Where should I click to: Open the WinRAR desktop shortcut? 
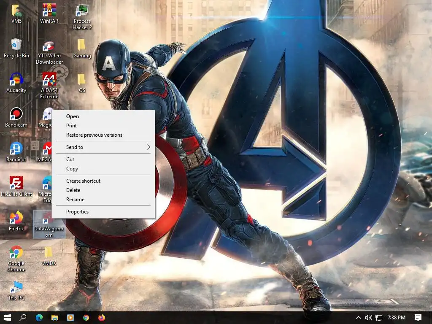(49, 13)
